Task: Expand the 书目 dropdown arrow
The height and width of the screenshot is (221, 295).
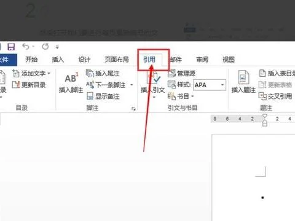Action: pos(192,96)
